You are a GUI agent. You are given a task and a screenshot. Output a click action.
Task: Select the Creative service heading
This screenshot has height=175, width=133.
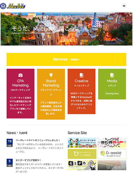[x=82, y=81]
